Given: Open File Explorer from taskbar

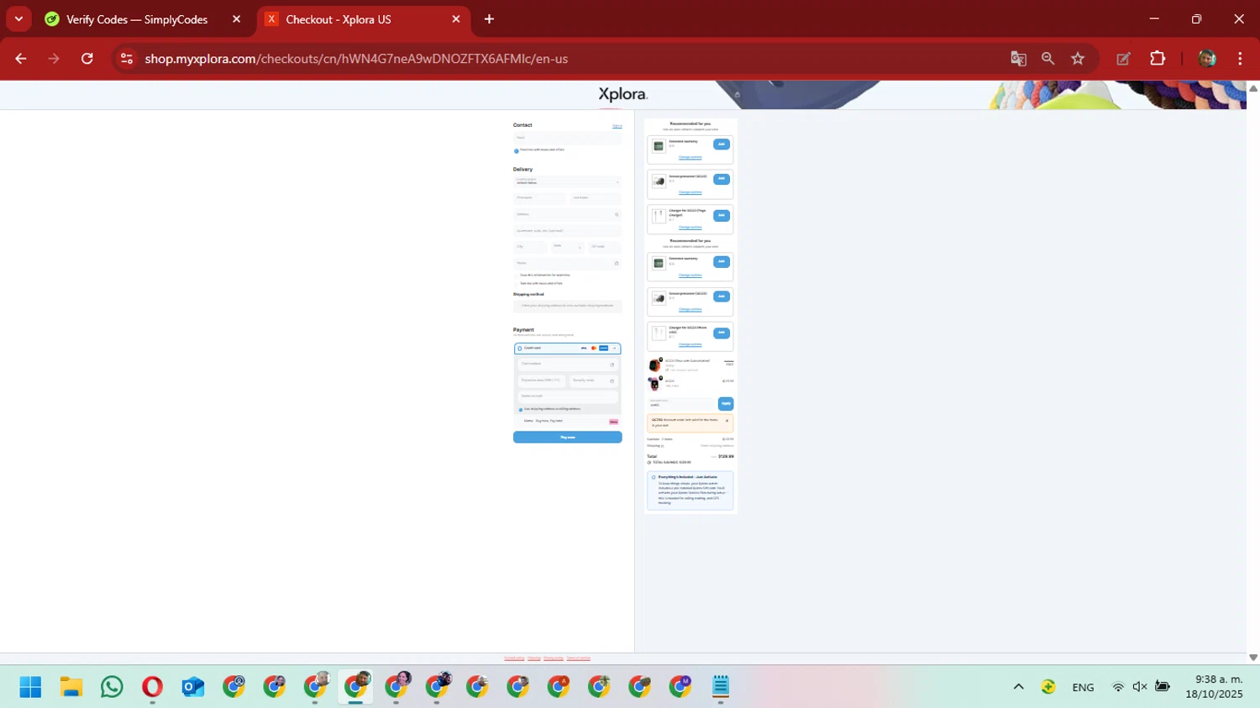Looking at the screenshot, I should [71, 687].
